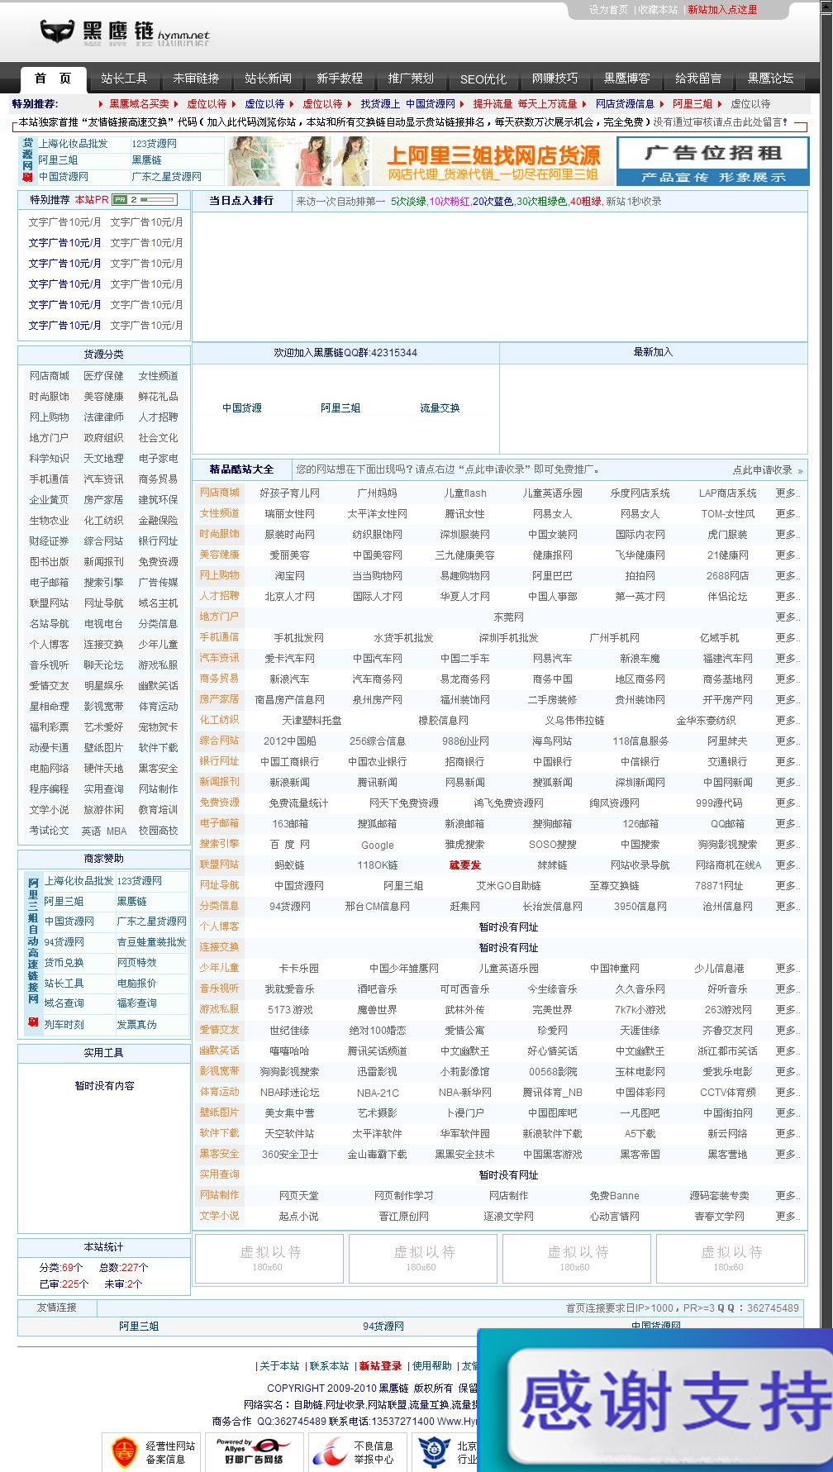Screen dimensions: 833x1472
Task: Visit the 360安全卫士 link
Action: [289, 1155]
